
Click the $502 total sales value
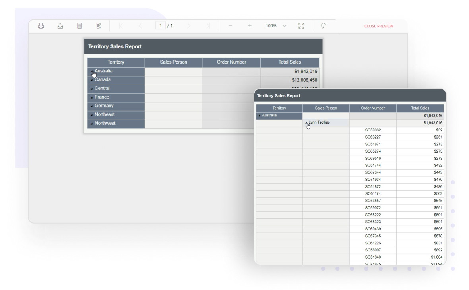coord(438,194)
